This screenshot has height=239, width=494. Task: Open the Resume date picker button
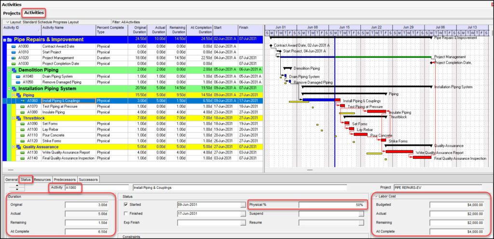pyautogui.click(x=361, y=223)
